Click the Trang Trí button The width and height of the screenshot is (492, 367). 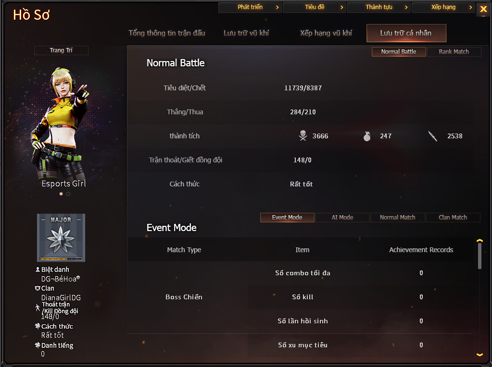coord(61,50)
